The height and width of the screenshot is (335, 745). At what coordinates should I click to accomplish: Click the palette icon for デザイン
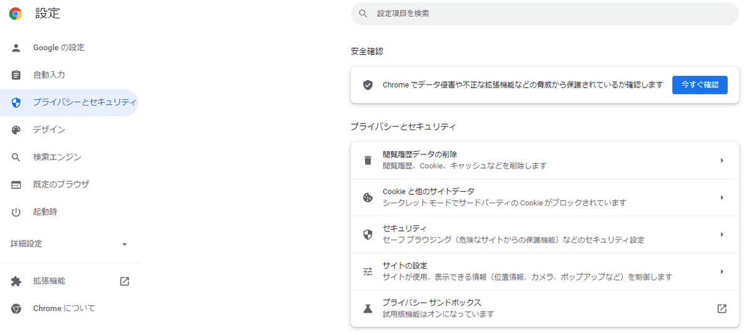click(x=16, y=130)
